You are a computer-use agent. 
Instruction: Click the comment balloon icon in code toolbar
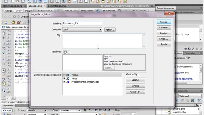tap(4, 90)
